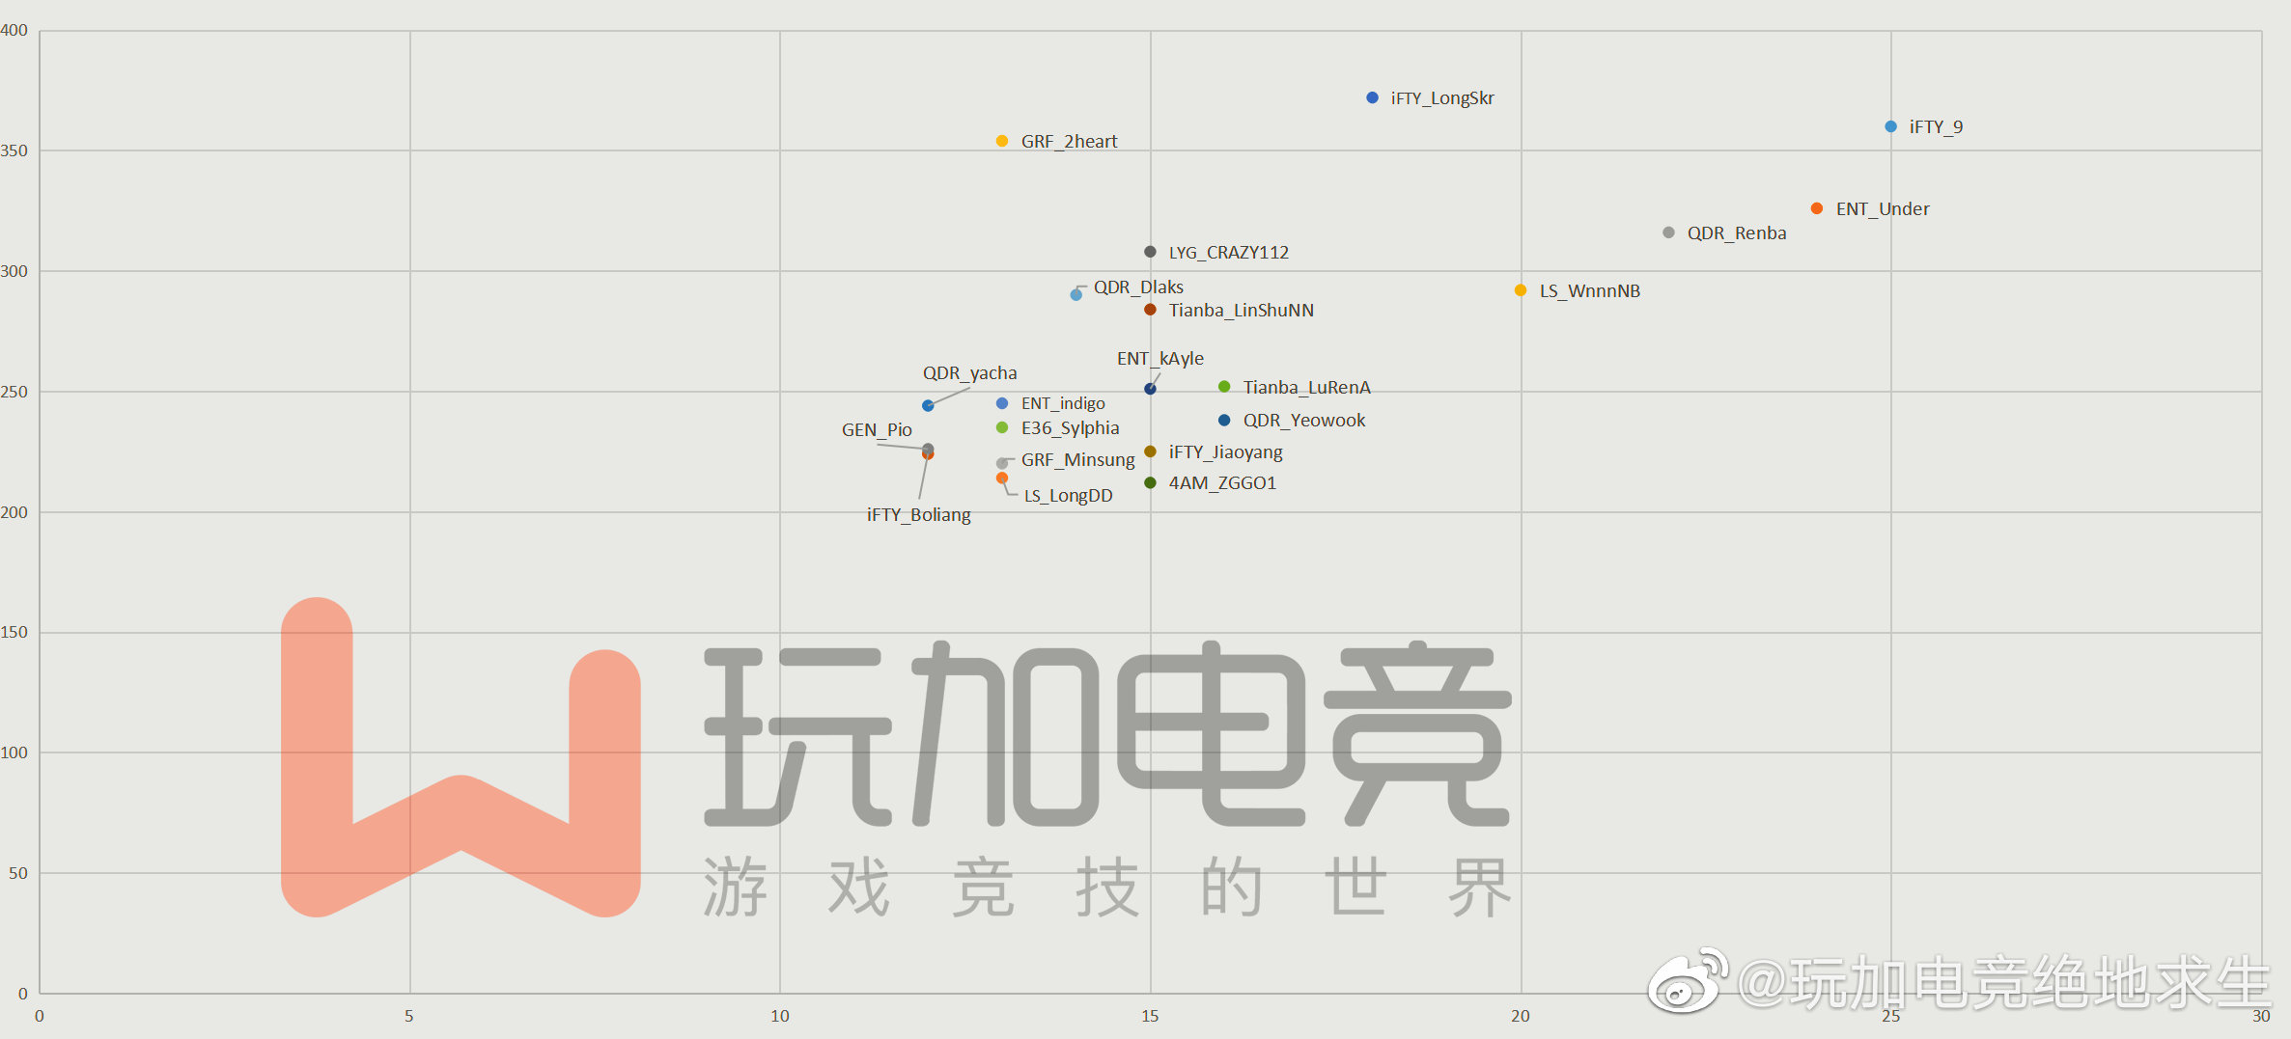The width and height of the screenshot is (2291, 1039).
Task: Click the Tianba_LinShuNN label
Action: pyautogui.click(x=1242, y=311)
